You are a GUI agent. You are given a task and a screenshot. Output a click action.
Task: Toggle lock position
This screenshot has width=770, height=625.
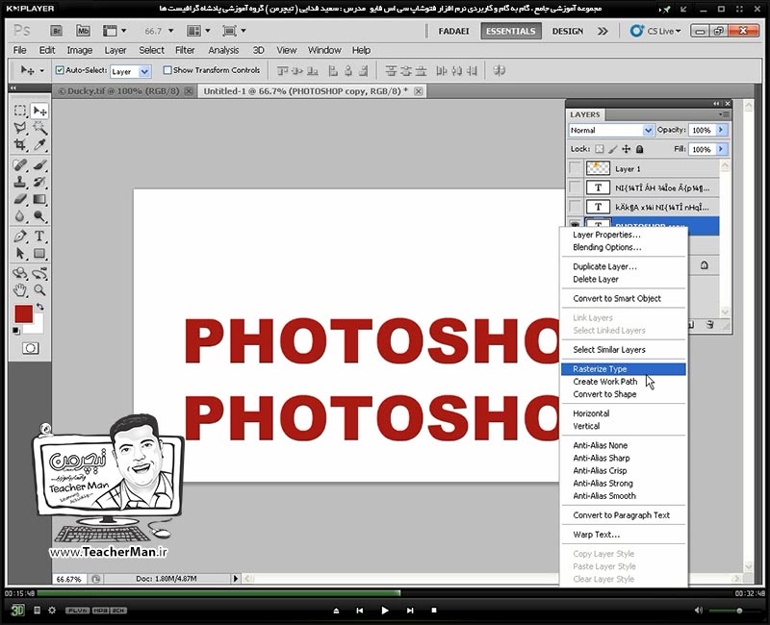[627, 149]
